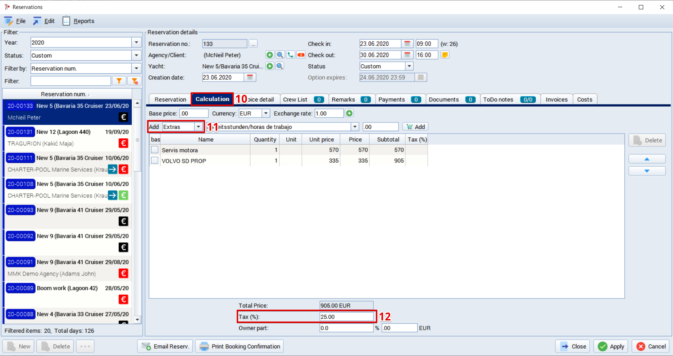The image size is (673, 356).
Task: Switch to the Crew List tab
Action: [304, 100]
